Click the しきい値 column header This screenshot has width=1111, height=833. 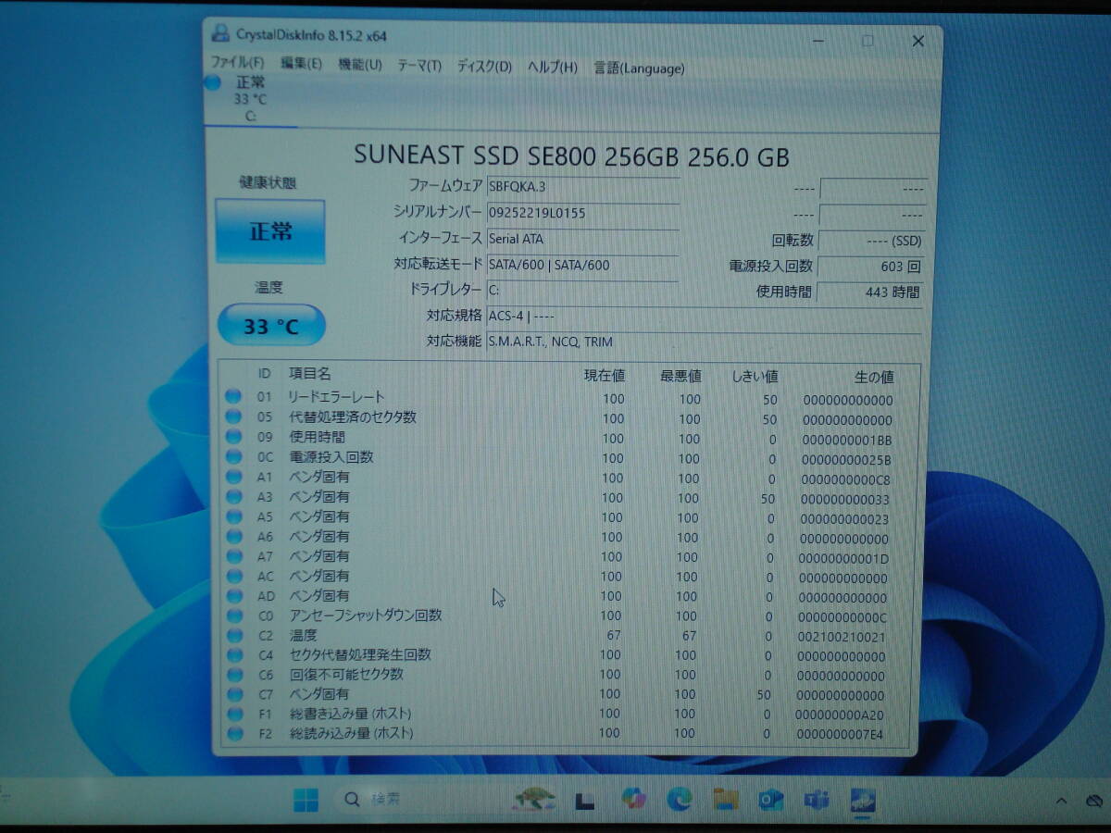coord(755,377)
